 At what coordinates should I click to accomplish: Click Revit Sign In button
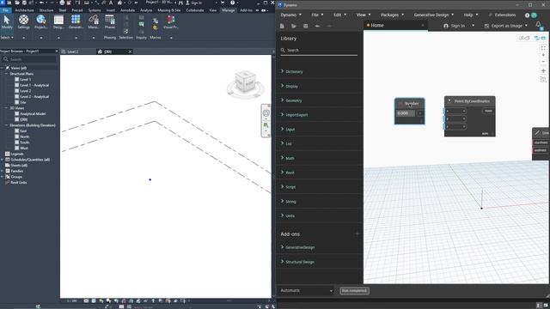pos(193,3)
